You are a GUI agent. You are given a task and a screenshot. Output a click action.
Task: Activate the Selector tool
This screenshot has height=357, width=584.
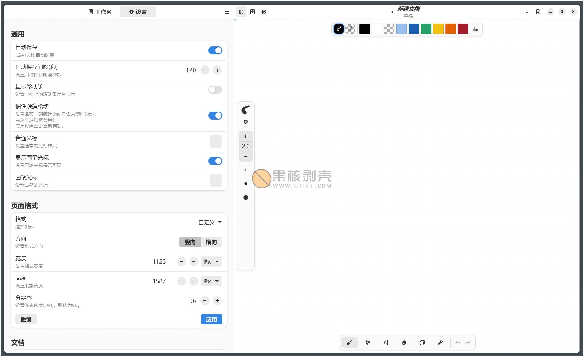[x=422, y=343]
